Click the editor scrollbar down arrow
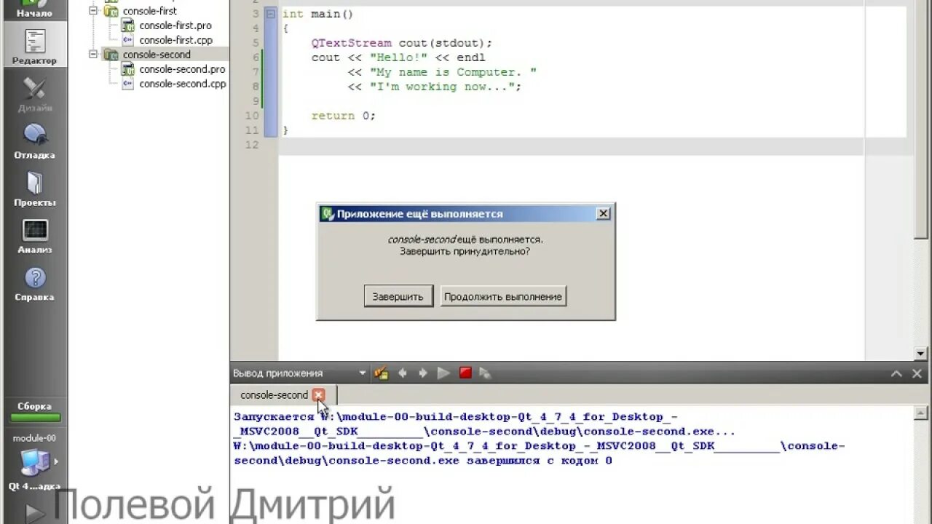Screen dimensions: 932x524 pos(922,353)
